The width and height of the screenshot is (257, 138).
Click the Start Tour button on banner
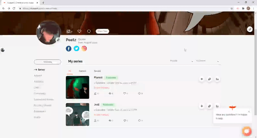[x=102, y=31]
